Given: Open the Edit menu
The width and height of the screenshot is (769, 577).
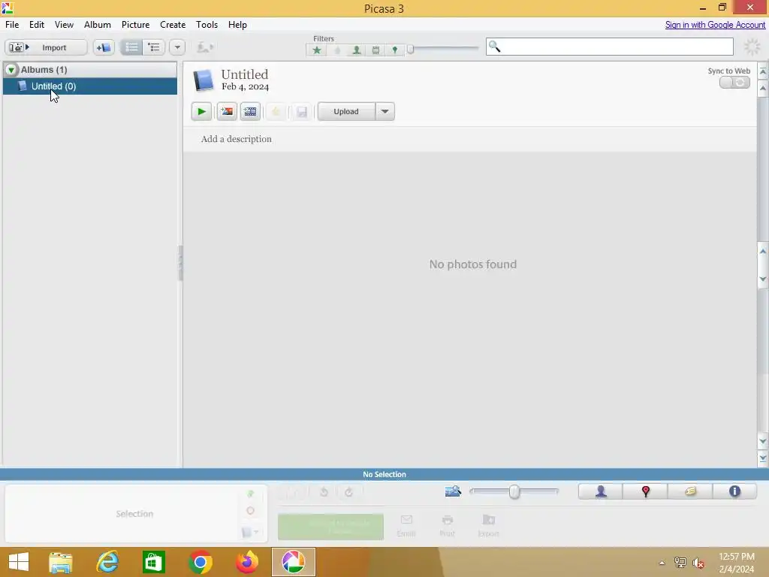Looking at the screenshot, I should click(x=37, y=25).
